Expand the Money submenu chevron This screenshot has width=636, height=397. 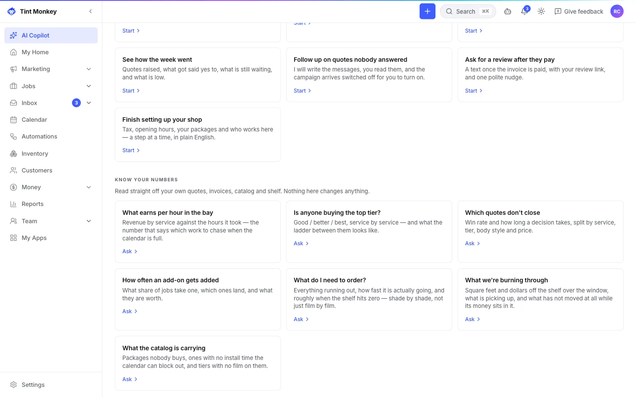coord(89,187)
